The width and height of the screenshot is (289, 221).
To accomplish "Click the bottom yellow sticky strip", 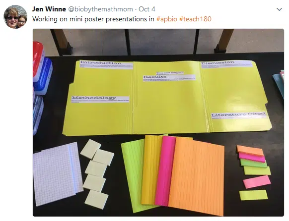I will coord(253,195).
